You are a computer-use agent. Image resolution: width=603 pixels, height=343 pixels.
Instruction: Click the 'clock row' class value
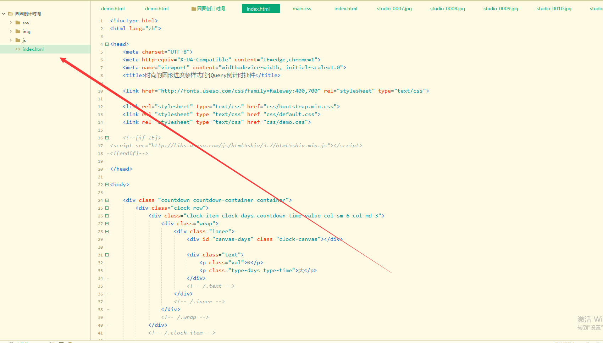[188, 208]
